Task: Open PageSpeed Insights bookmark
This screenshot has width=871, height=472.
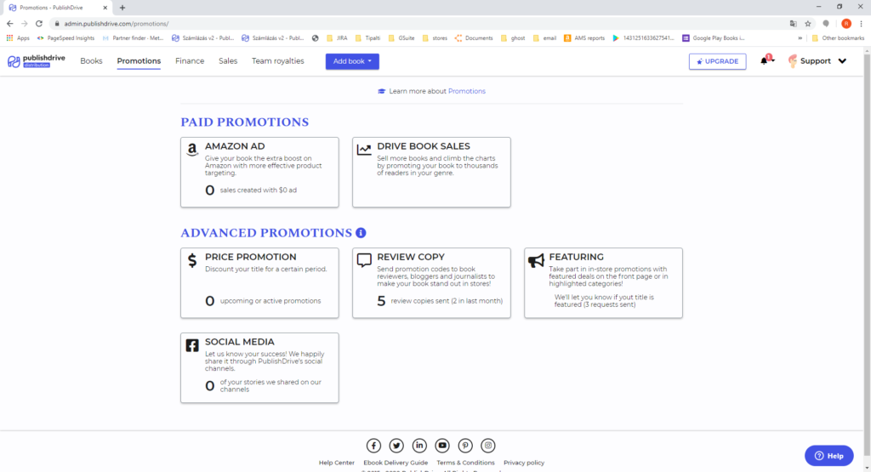Action: [x=65, y=38]
